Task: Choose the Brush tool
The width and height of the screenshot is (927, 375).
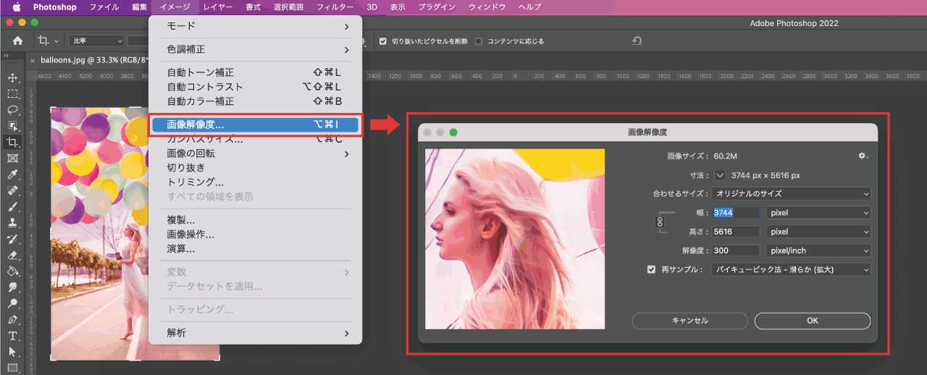Action: pos(12,207)
